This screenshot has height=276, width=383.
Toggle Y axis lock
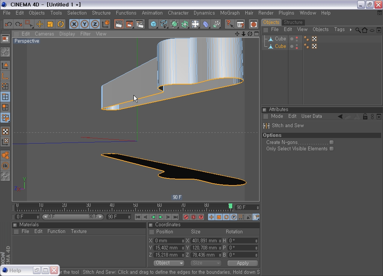click(x=85, y=24)
